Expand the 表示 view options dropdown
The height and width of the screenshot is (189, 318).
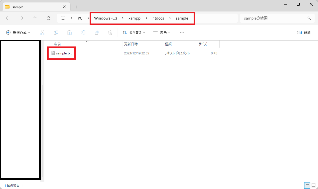tap(161, 33)
